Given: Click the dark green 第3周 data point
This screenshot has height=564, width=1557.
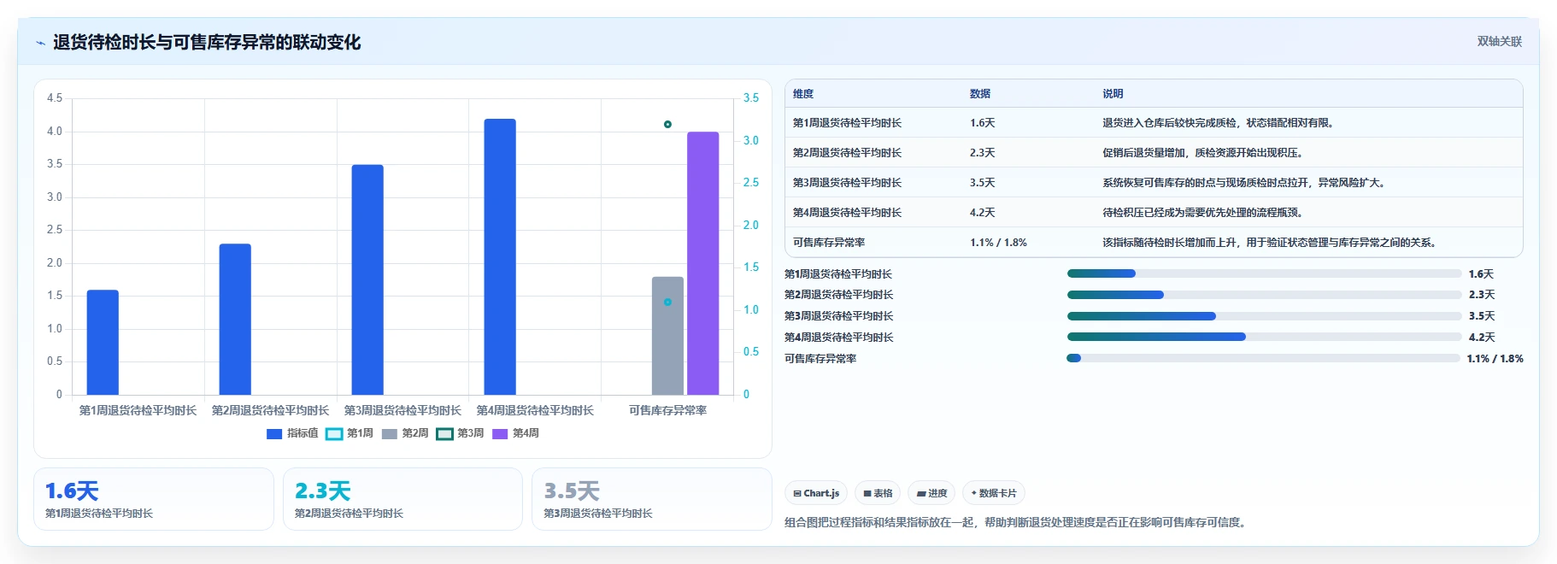Looking at the screenshot, I should [x=667, y=124].
